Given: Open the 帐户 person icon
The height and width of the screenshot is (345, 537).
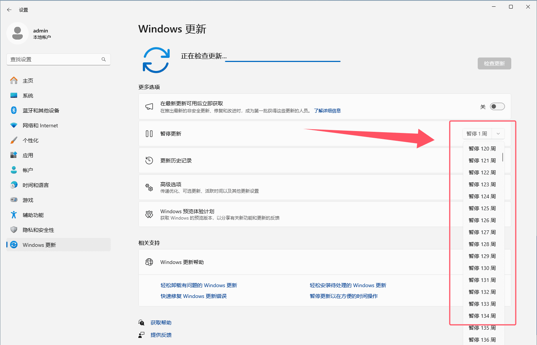Looking at the screenshot, I should coord(14,170).
